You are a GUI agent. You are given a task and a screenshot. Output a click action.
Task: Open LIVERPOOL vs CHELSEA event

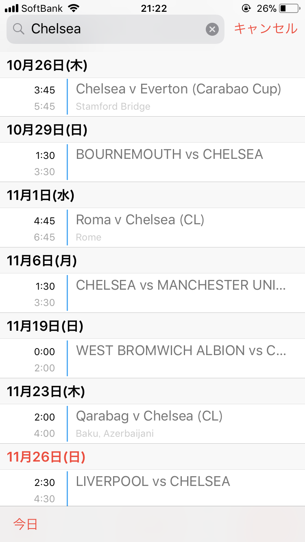coord(152,488)
